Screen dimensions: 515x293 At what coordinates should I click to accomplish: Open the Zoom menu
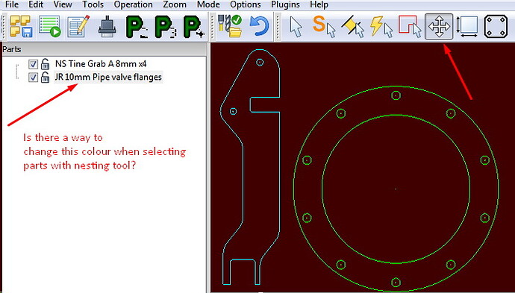[175, 4]
